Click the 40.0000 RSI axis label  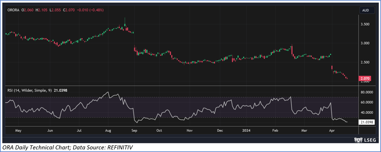(x=367, y=112)
